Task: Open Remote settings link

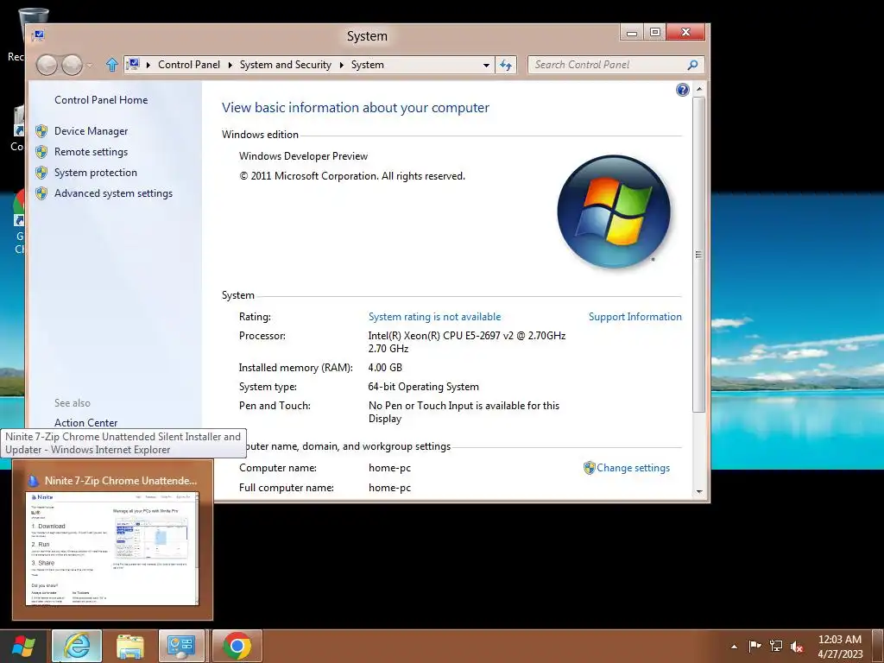Action: point(91,152)
